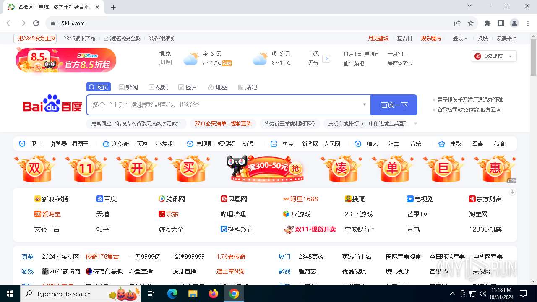This screenshot has height=302, width=537.
Task: Click the Baidu logo
Action: click(x=52, y=104)
